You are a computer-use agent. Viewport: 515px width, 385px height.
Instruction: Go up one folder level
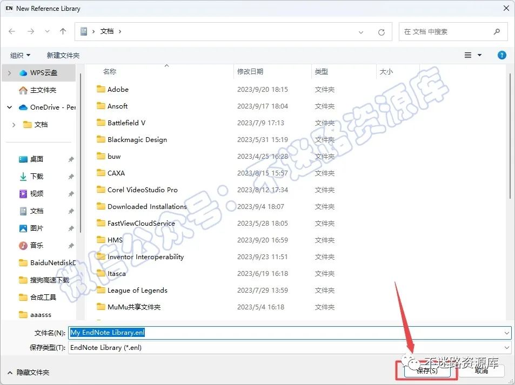(63, 31)
